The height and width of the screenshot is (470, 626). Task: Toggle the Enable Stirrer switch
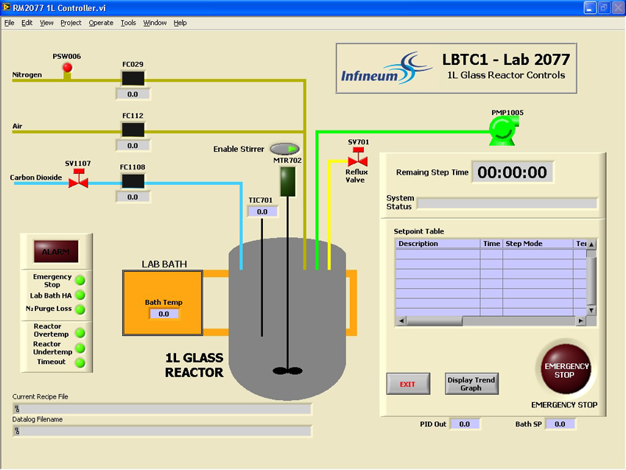(x=285, y=149)
